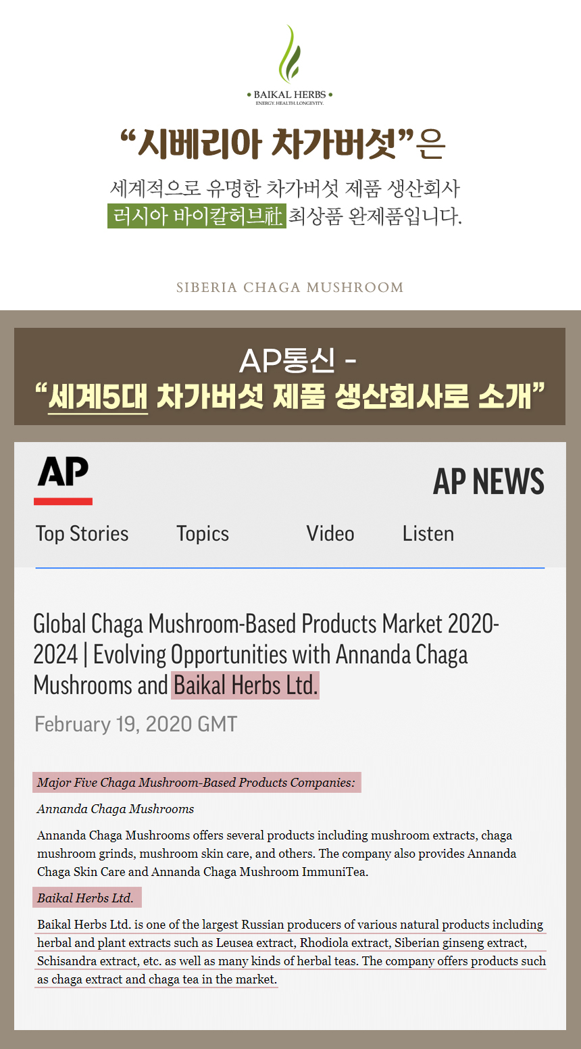This screenshot has height=1049, width=581.
Task: Click the SIBERIA CHAGA MUSHROOM caption
Action: click(290, 287)
